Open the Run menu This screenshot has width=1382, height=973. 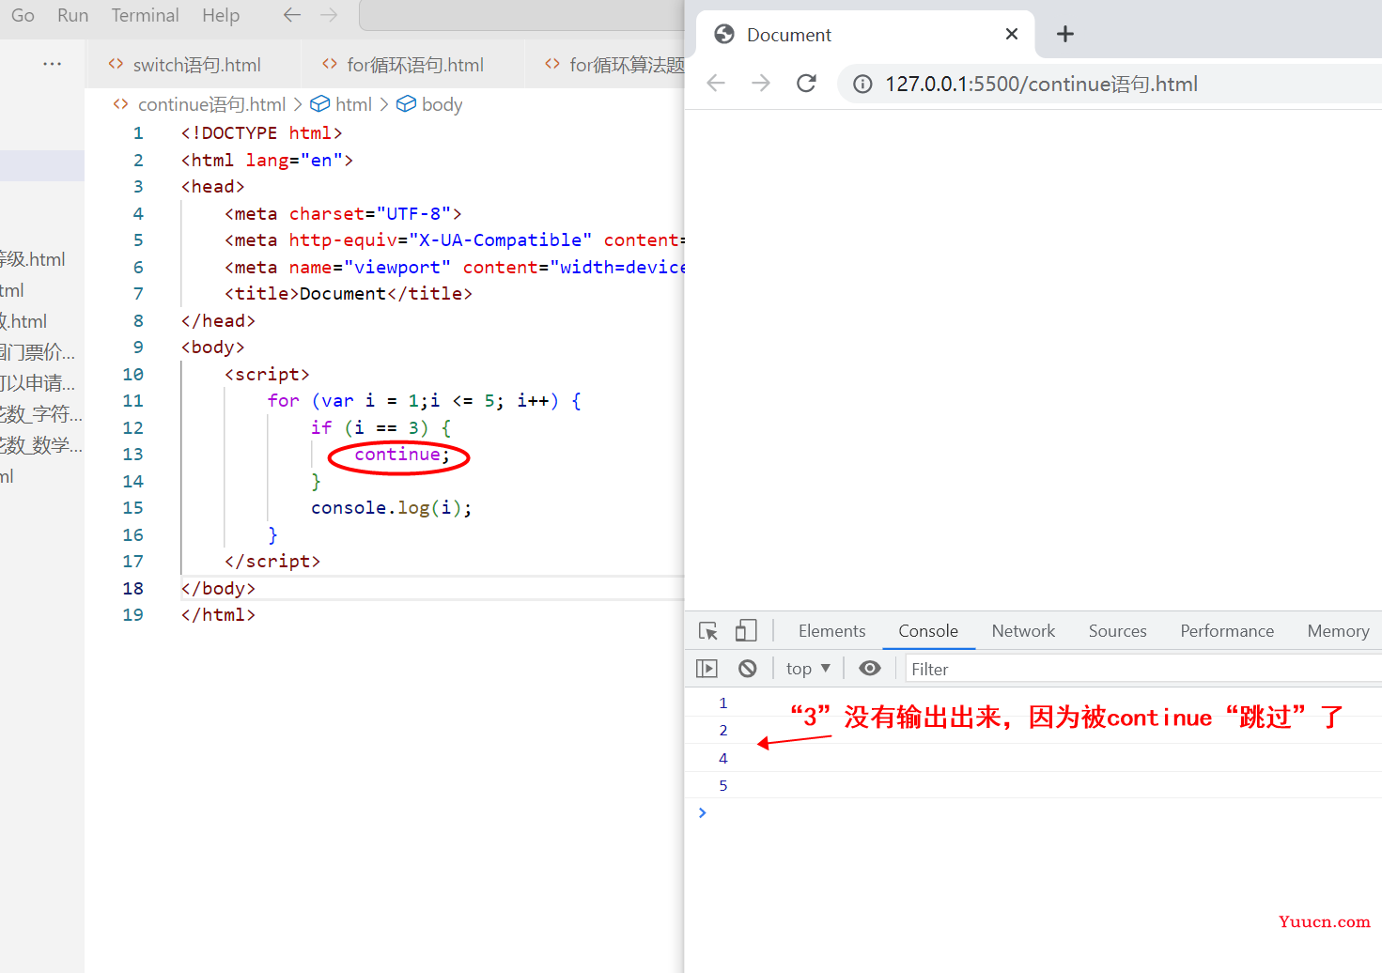coord(72,15)
